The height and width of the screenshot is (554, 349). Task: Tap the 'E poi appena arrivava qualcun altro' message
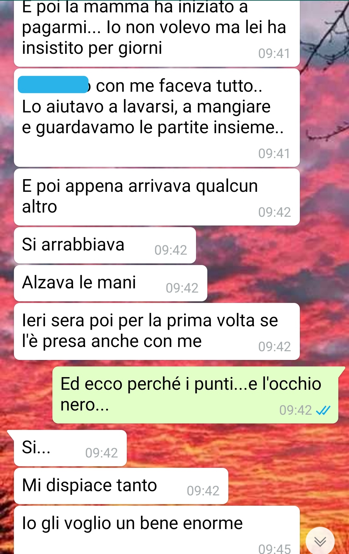[x=157, y=197]
